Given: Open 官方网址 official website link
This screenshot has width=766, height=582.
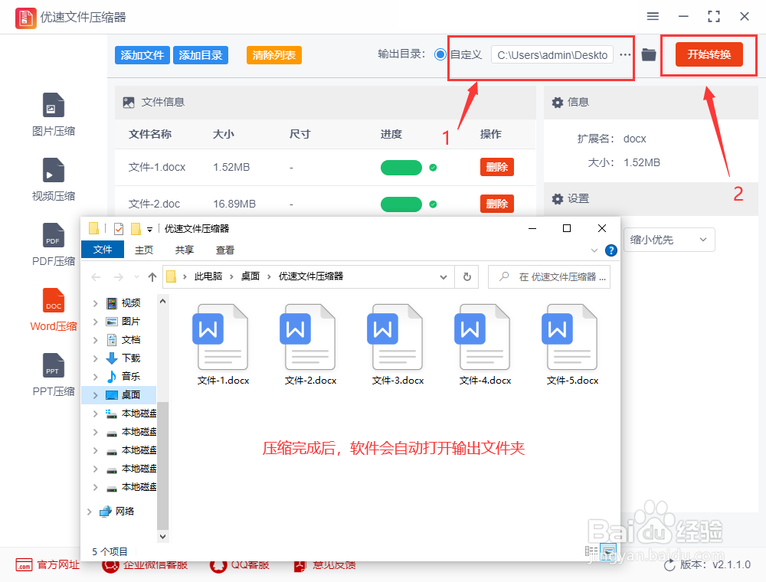Looking at the screenshot, I should click(x=47, y=565).
